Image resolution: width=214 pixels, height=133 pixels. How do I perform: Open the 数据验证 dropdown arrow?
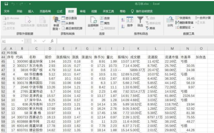[x=193, y=27]
